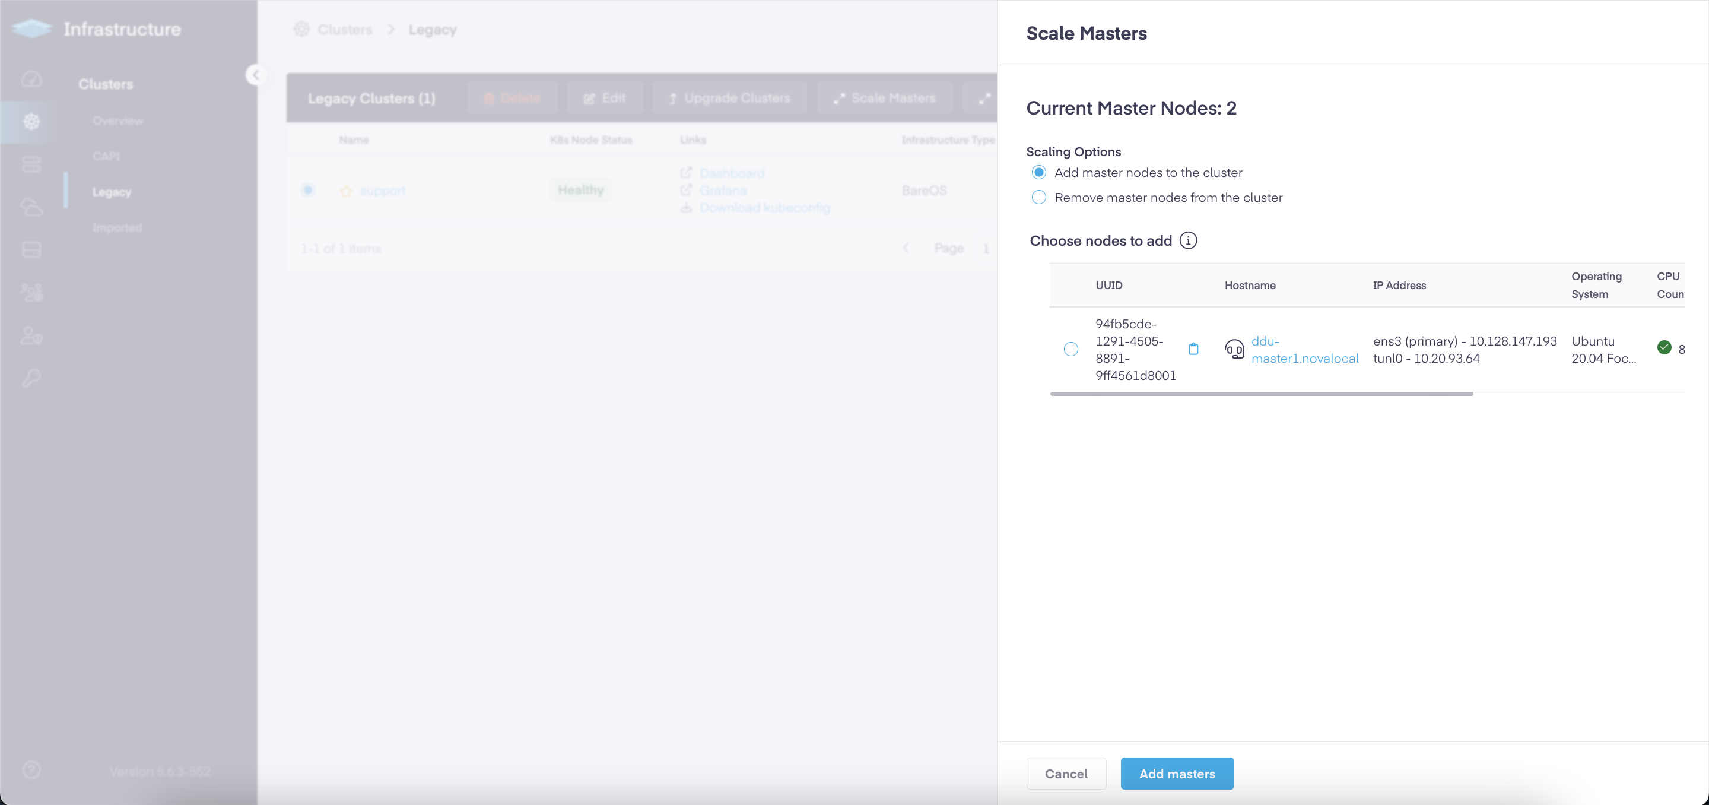Click the Legacy breadcrumb text

coord(433,30)
